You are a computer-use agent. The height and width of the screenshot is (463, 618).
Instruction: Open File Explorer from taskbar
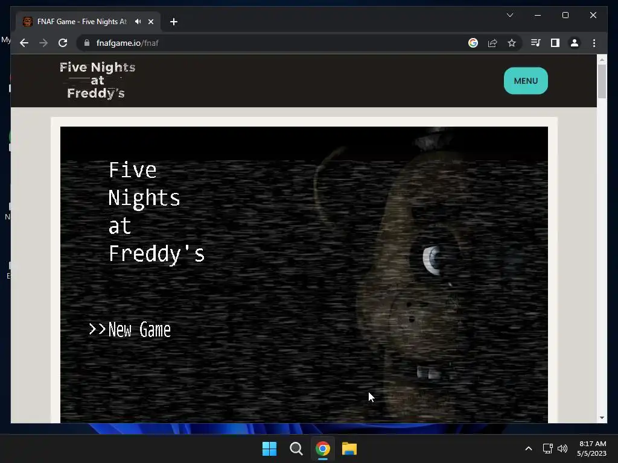[x=349, y=449]
